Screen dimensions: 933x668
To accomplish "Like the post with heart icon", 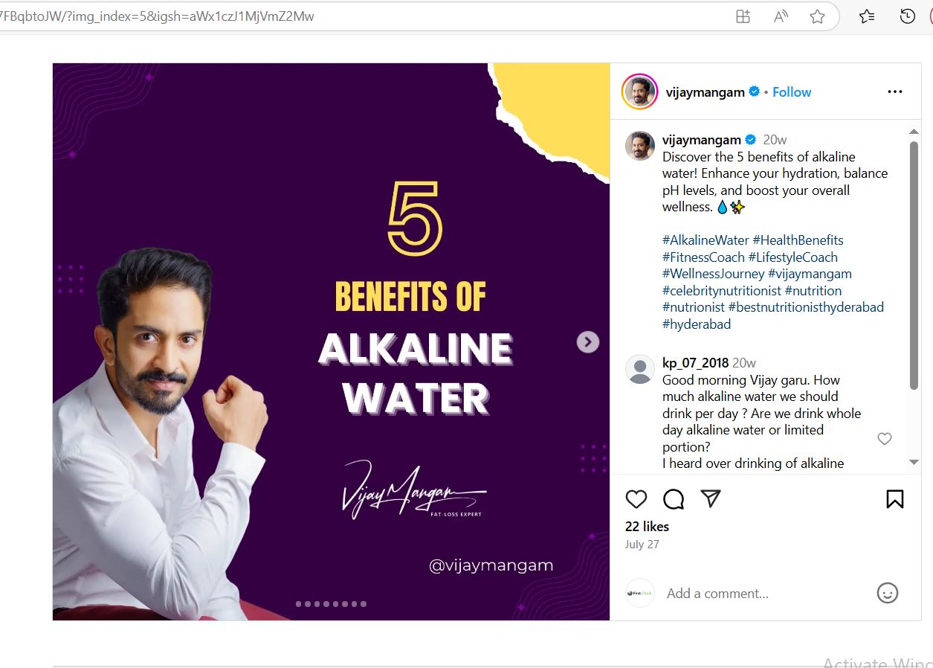I will 636,499.
